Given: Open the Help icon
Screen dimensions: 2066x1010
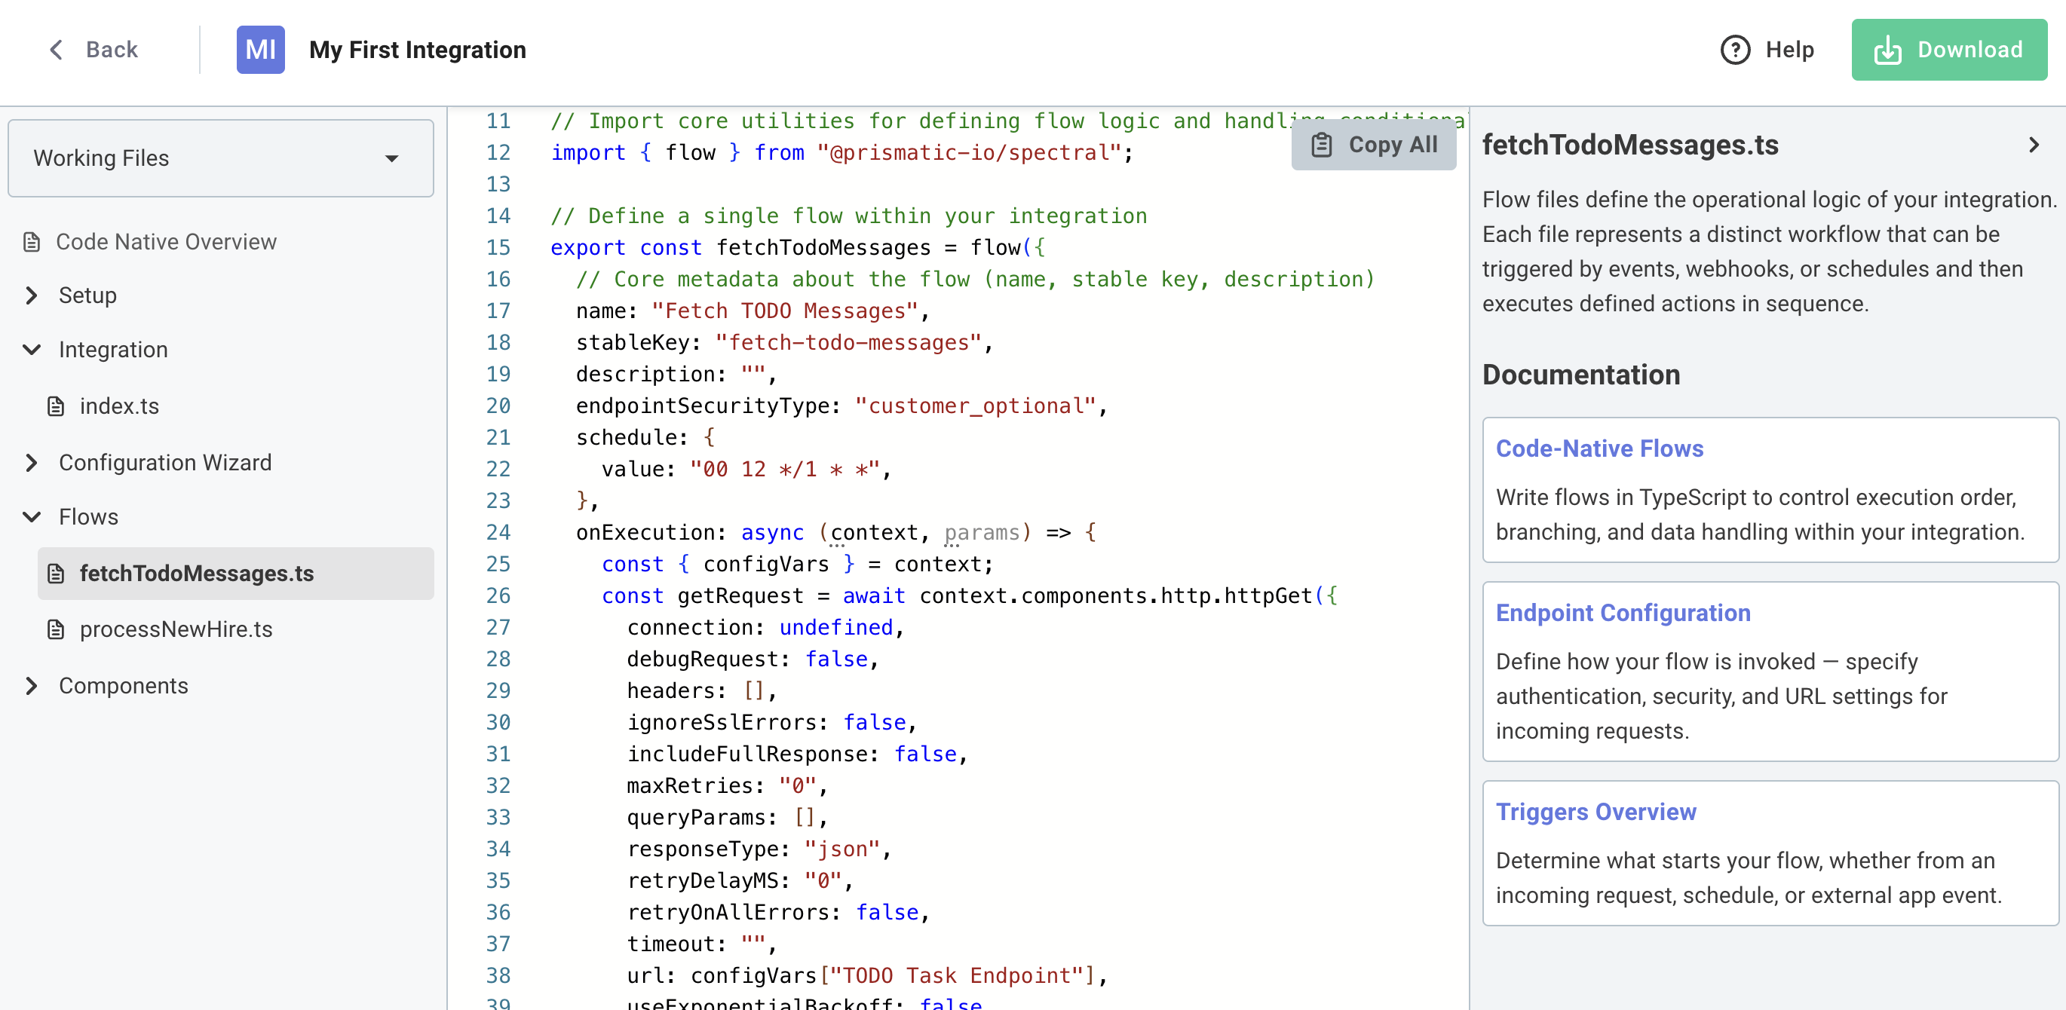Looking at the screenshot, I should 1735,49.
